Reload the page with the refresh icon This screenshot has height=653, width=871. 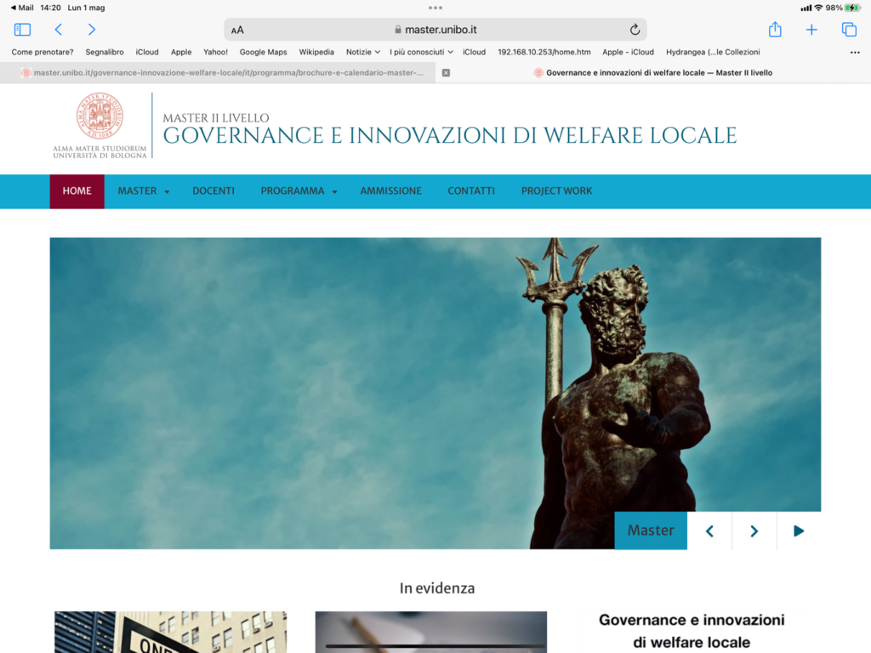coord(635,30)
